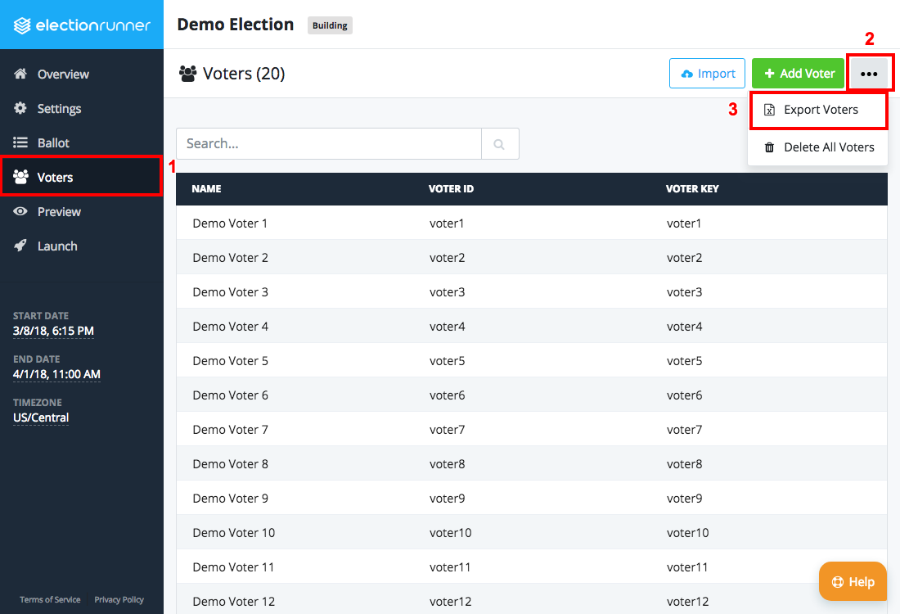Toggle the three-dots more options menu
Screen dimensions: 900x614
pyautogui.click(x=869, y=74)
